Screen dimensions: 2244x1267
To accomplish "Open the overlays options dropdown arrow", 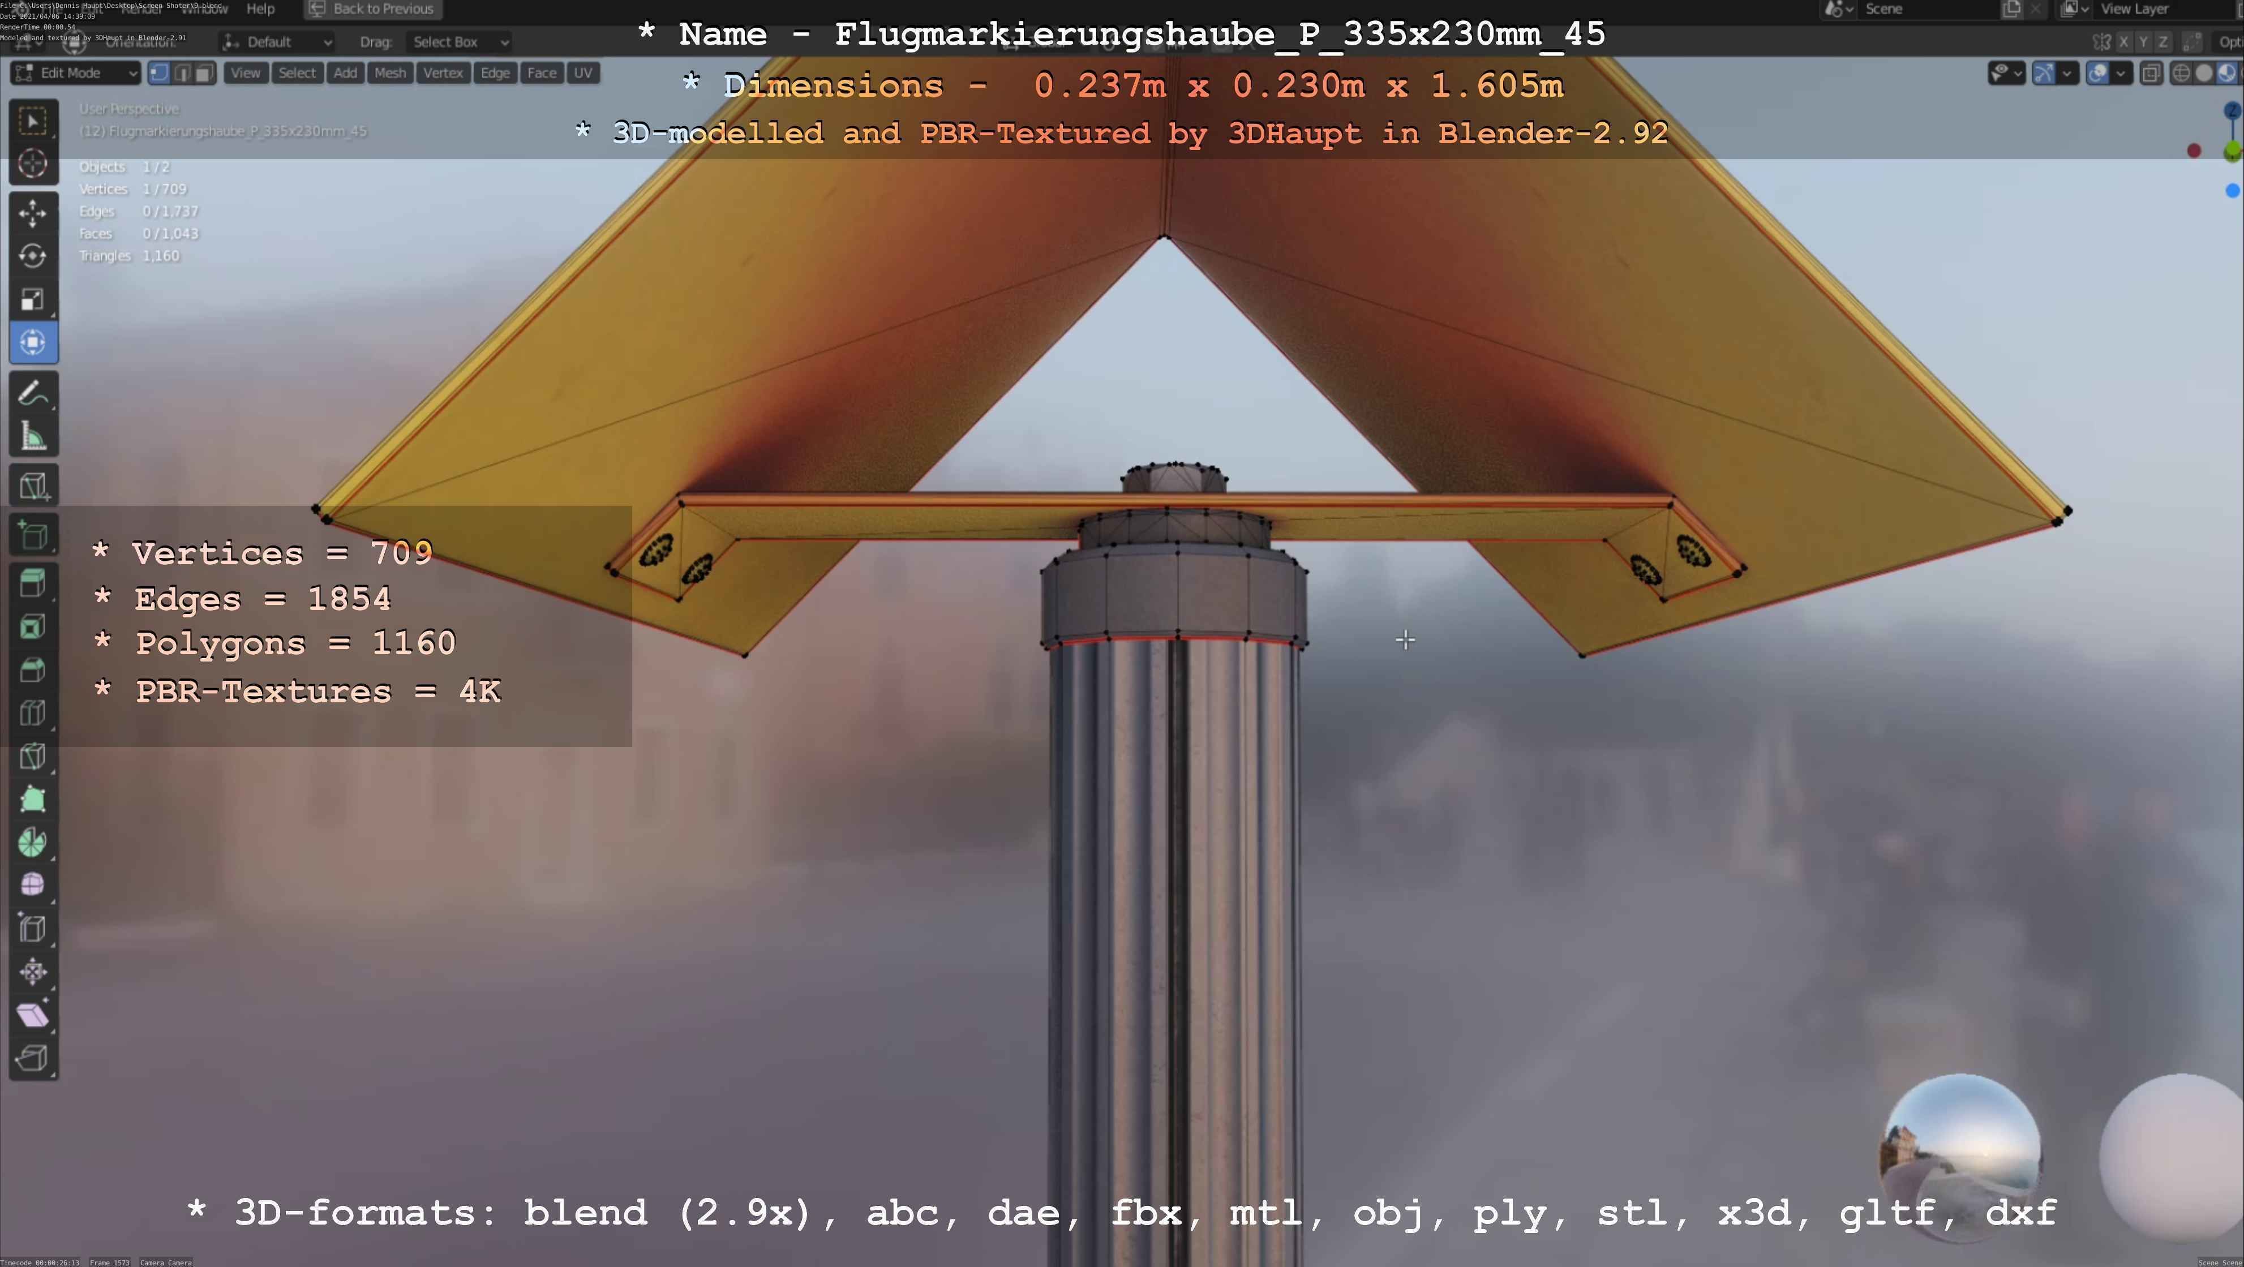I will pyautogui.click(x=2119, y=73).
